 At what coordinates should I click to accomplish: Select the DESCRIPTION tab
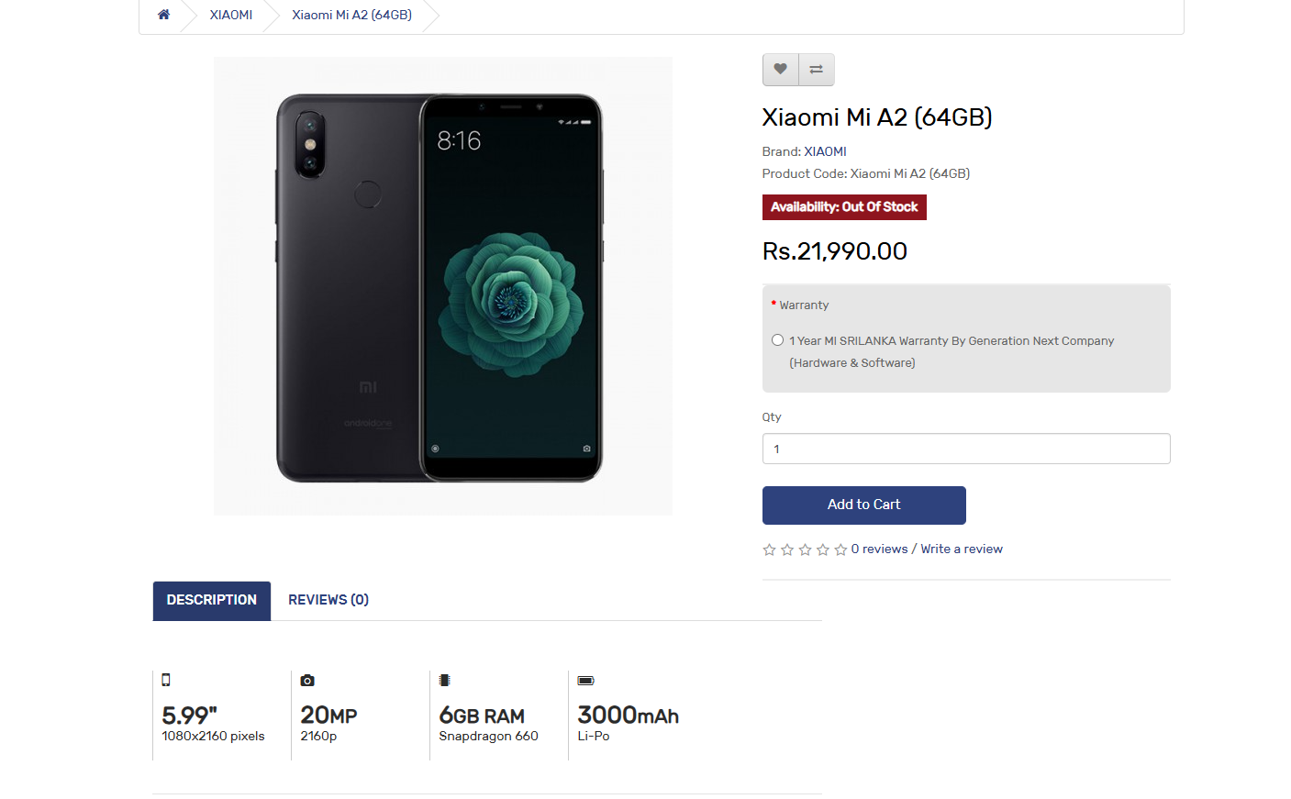coord(212,601)
